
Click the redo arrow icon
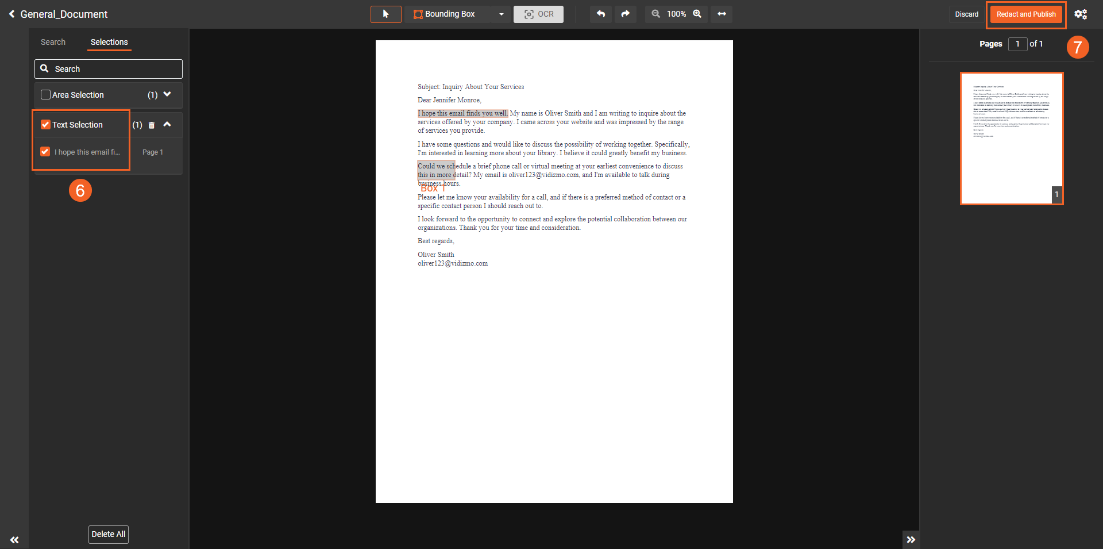coord(626,14)
